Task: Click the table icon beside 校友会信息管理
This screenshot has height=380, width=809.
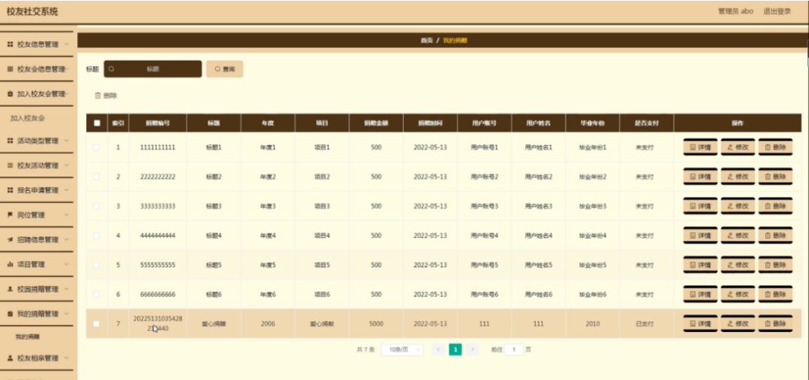Action: (10, 69)
